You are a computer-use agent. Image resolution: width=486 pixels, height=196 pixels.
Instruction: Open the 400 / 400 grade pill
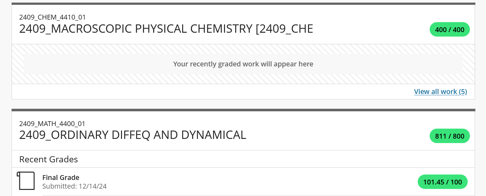point(449,30)
